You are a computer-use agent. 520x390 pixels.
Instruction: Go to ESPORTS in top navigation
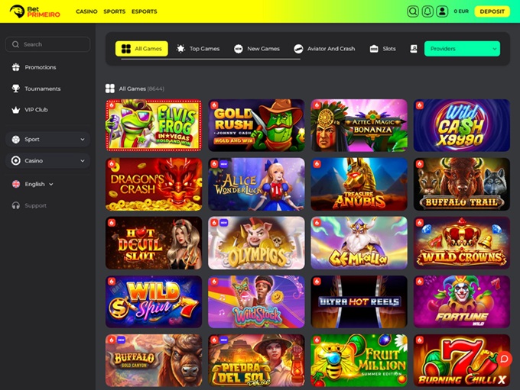pos(144,11)
